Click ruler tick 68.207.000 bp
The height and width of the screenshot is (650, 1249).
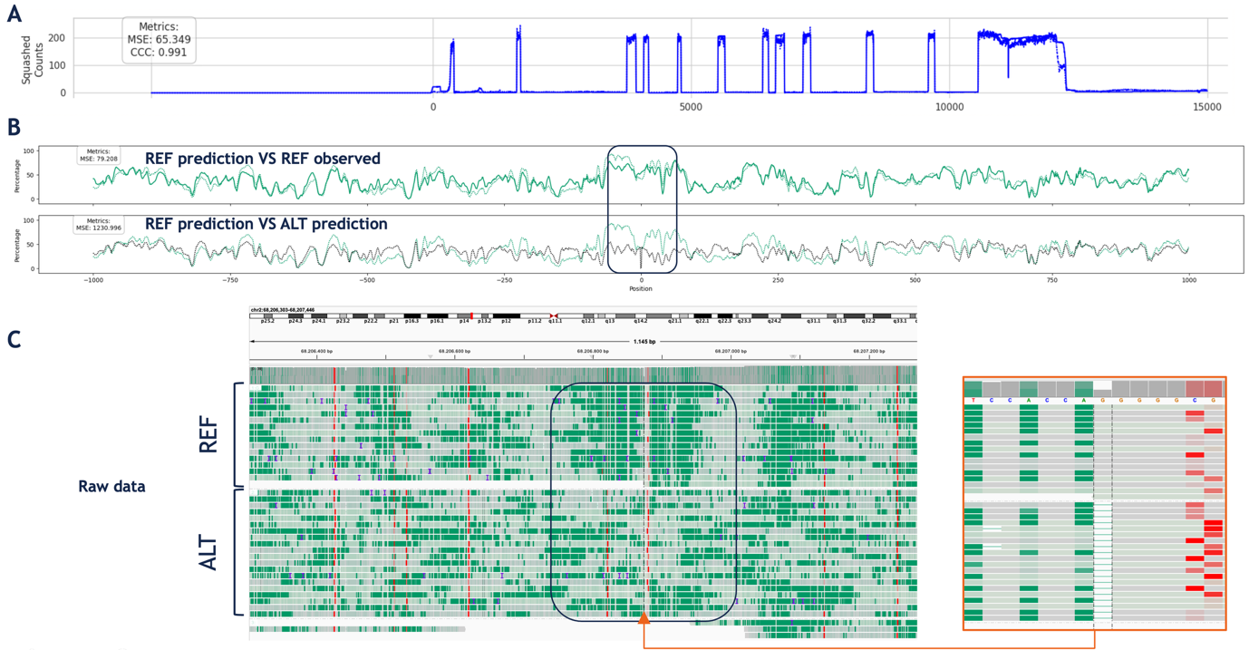coord(731,351)
